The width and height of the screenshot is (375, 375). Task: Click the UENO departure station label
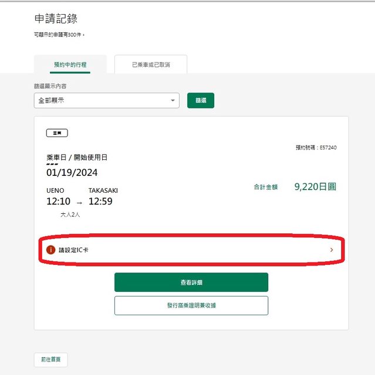pyautogui.click(x=55, y=190)
